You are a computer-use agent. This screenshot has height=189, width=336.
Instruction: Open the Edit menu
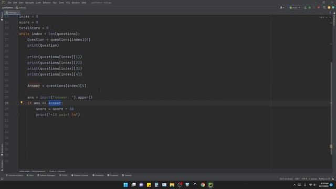click(x=15, y=3)
